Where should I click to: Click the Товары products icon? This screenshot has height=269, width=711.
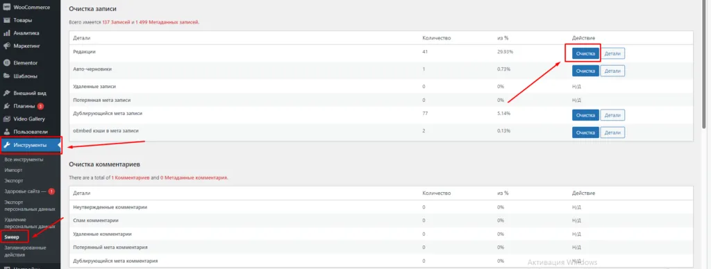(x=7, y=20)
